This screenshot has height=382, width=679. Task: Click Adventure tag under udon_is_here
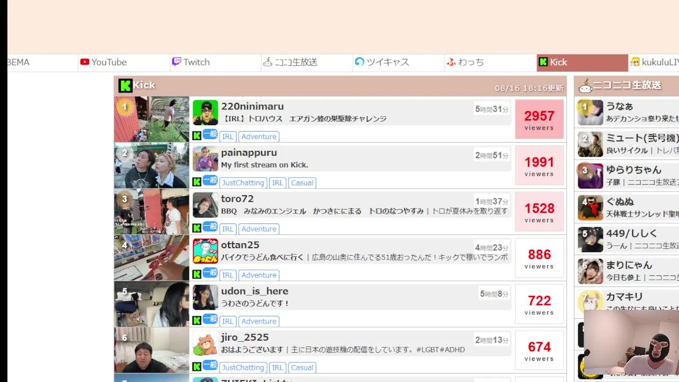(259, 321)
